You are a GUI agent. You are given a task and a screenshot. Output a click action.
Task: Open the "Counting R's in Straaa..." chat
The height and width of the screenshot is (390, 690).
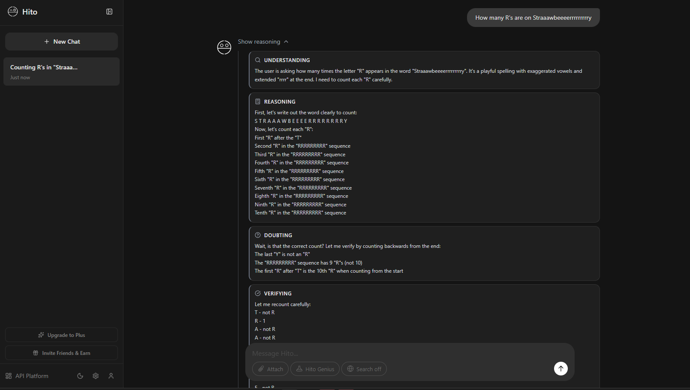coord(61,71)
